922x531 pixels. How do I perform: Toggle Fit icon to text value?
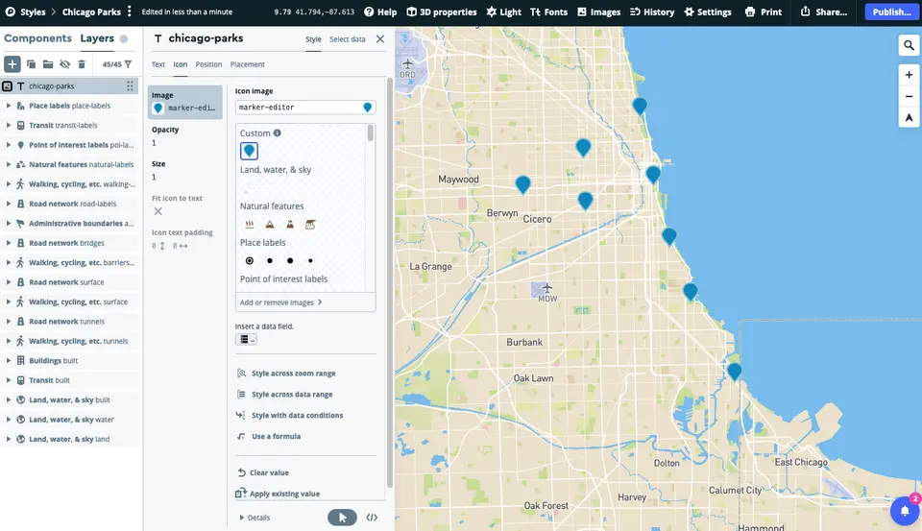158,211
